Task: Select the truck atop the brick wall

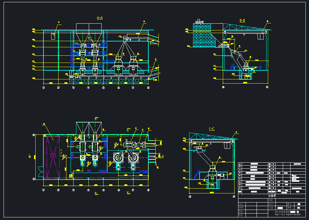Action: pos(199,21)
